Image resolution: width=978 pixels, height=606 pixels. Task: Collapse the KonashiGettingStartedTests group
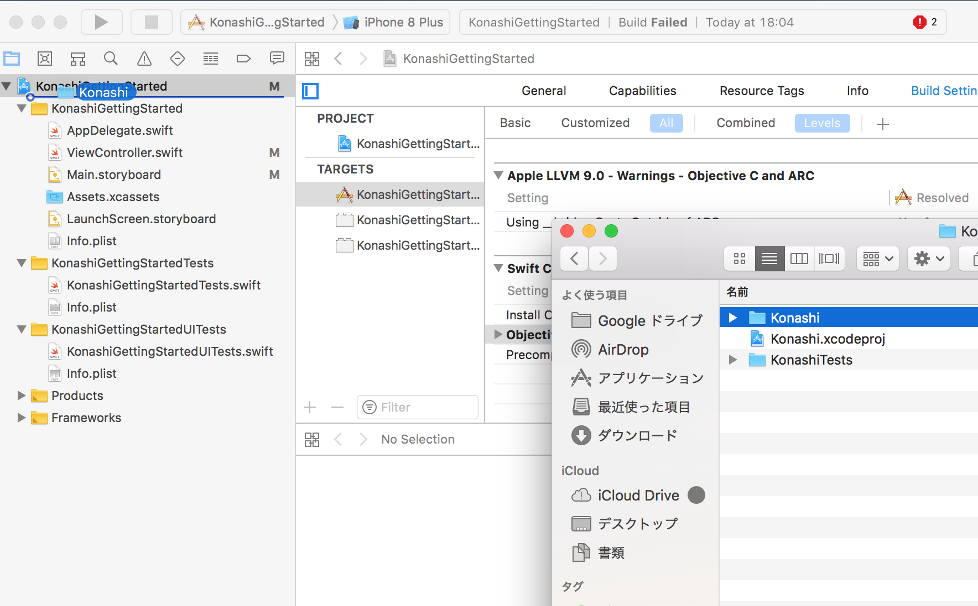pyautogui.click(x=22, y=264)
